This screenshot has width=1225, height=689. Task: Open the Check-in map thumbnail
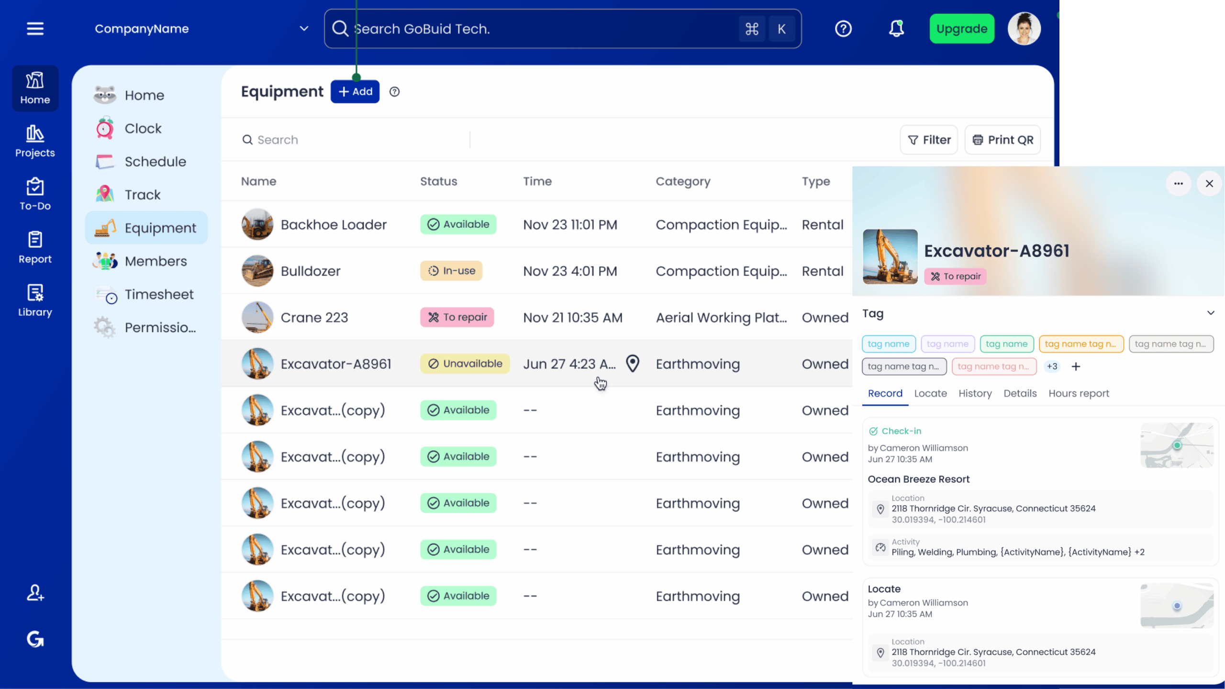(x=1177, y=445)
